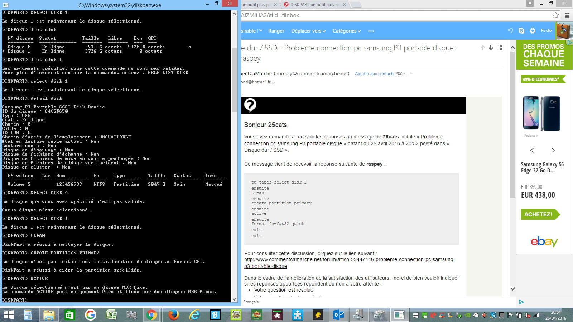Click the undo arrow in Outlook toolbar
Viewport: 573px width, 322px height.
click(510, 31)
